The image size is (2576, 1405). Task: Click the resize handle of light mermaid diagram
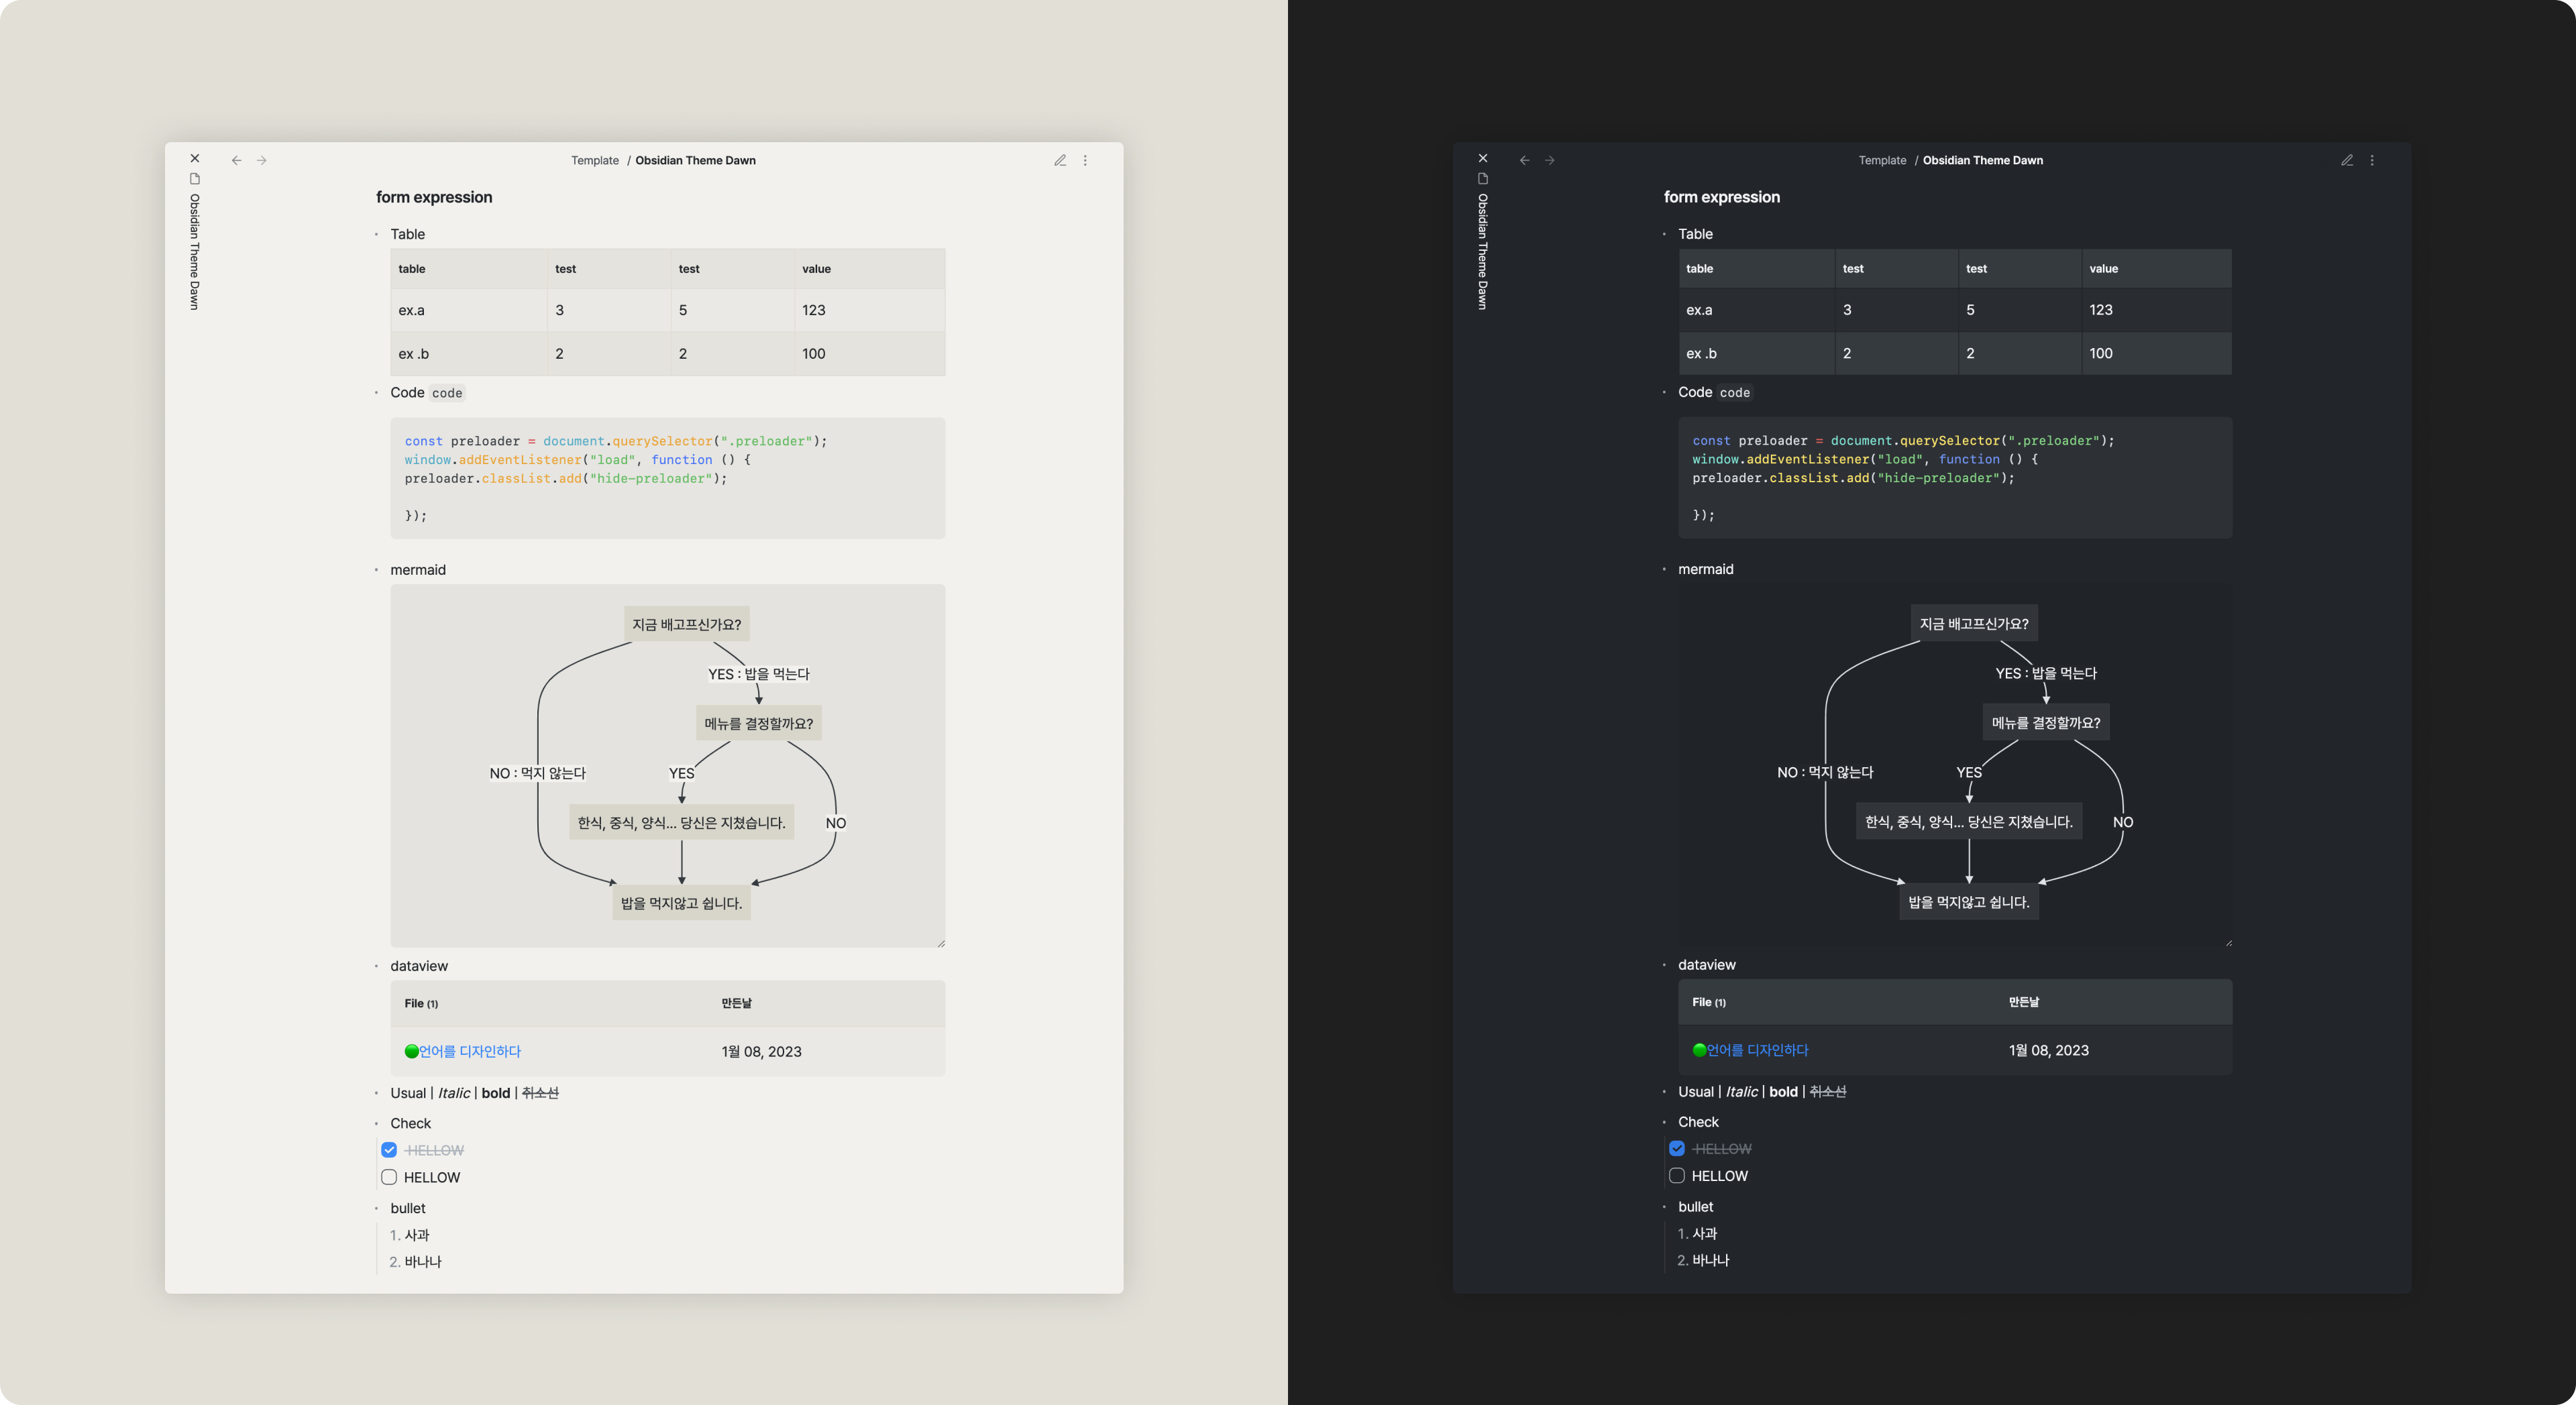pyautogui.click(x=941, y=943)
